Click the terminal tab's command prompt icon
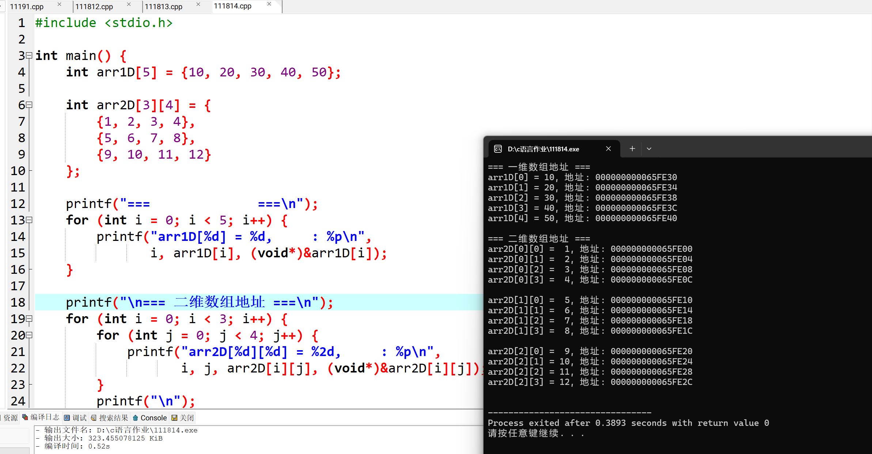This screenshot has width=872, height=454. pyautogui.click(x=498, y=149)
